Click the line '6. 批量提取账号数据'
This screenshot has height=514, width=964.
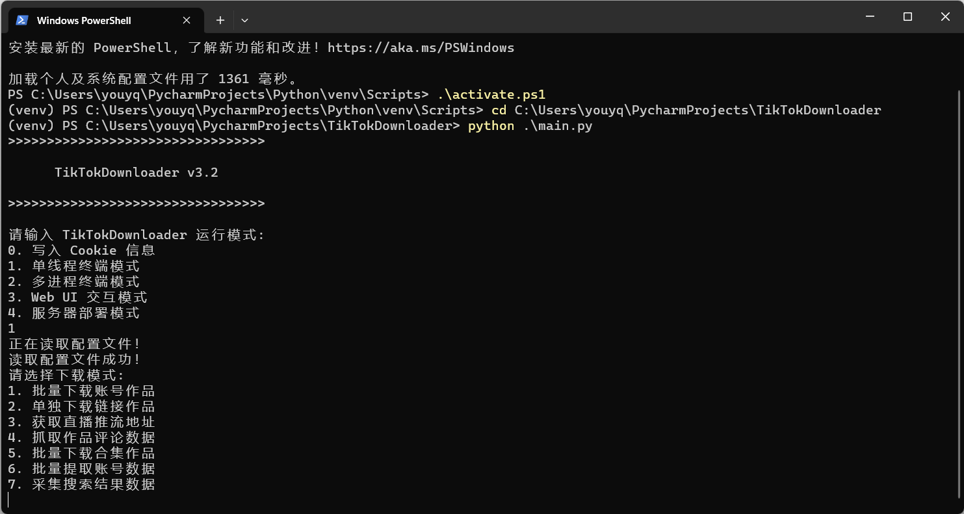(x=82, y=469)
